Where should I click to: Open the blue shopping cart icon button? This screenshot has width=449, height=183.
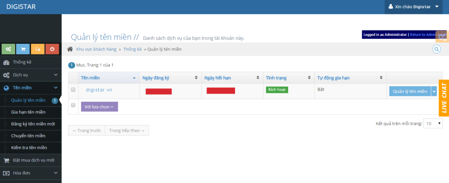(23, 49)
